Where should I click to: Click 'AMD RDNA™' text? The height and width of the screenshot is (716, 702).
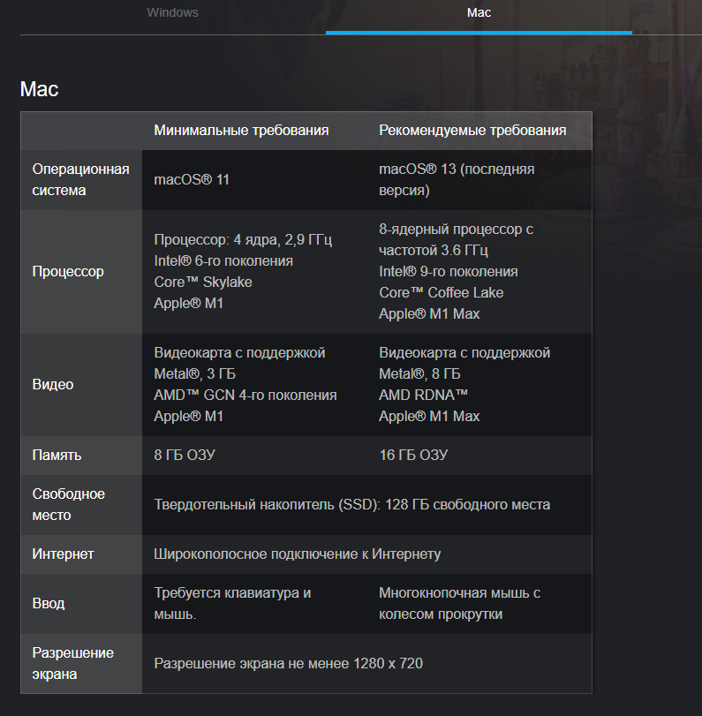coord(423,396)
